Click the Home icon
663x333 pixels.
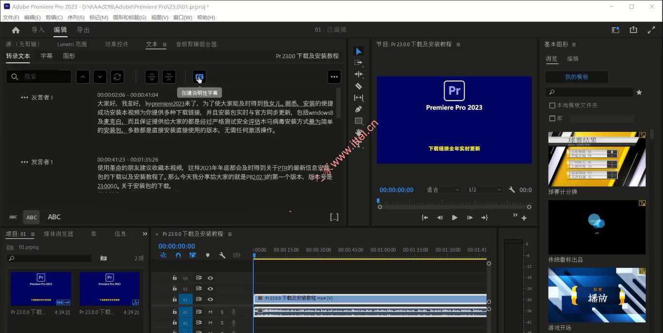(16, 30)
